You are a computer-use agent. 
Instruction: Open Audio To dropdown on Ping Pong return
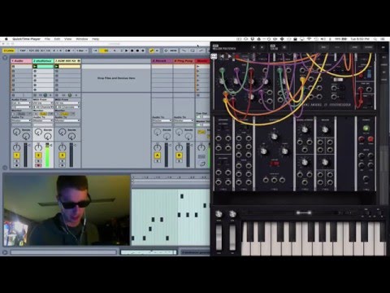[x=184, y=120]
